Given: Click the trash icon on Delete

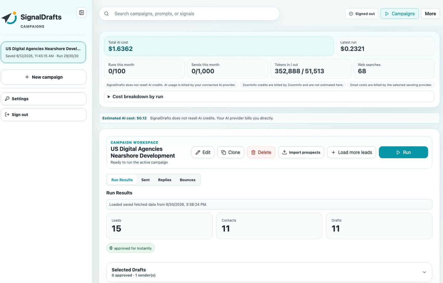Looking at the screenshot, I should [253, 152].
